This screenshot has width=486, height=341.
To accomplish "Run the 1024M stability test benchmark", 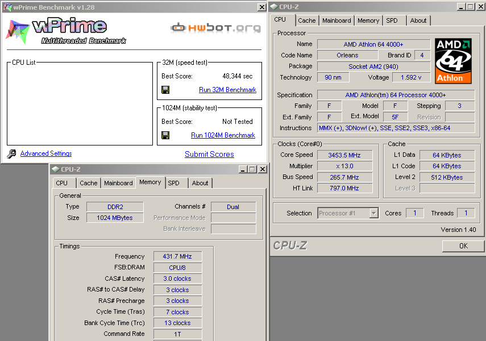I will tap(223, 135).
